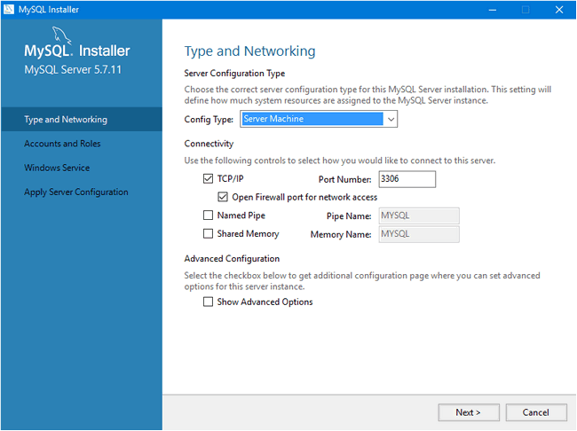577x431 pixels.
Task: Uncheck the TCP/IP checkbox
Action: pos(209,179)
